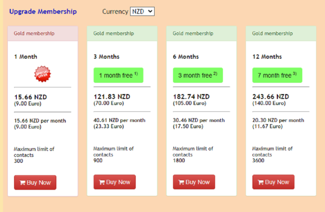This screenshot has width=325, height=212.
Task: Click the '3 month free' green badge
Action: [x=198, y=76]
